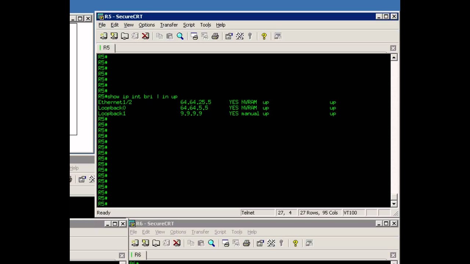Click Connect in Tab icon in R6 window
Viewport: 470px width, 264px height.
(156, 243)
